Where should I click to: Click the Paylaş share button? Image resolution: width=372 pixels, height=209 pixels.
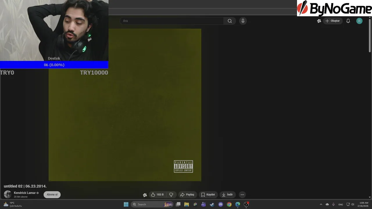(187, 194)
